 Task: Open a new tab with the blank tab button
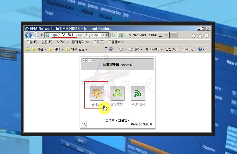[x=173, y=35]
